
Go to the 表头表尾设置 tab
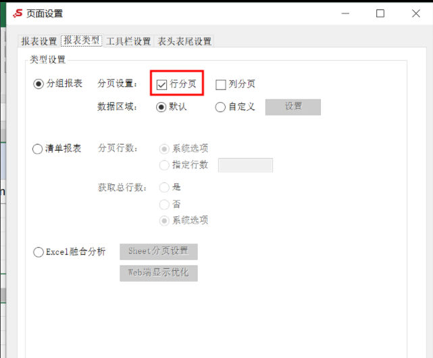pos(184,41)
